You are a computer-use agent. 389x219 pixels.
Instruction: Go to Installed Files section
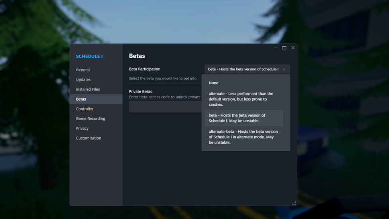[x=96, y=89]
